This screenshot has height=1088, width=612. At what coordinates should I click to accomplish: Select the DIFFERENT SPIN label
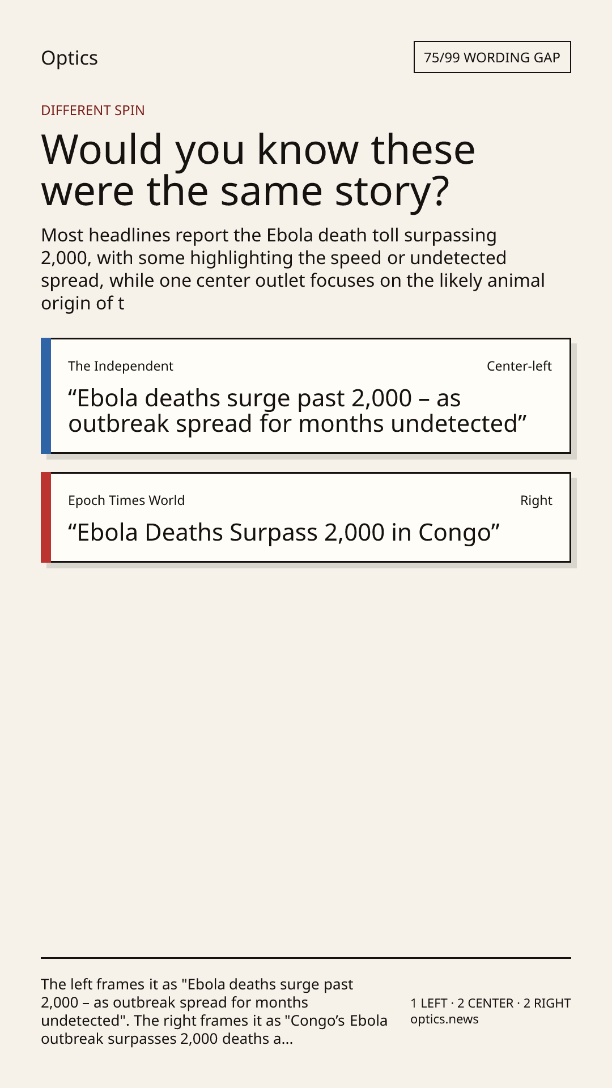click(x=93, y=110)
